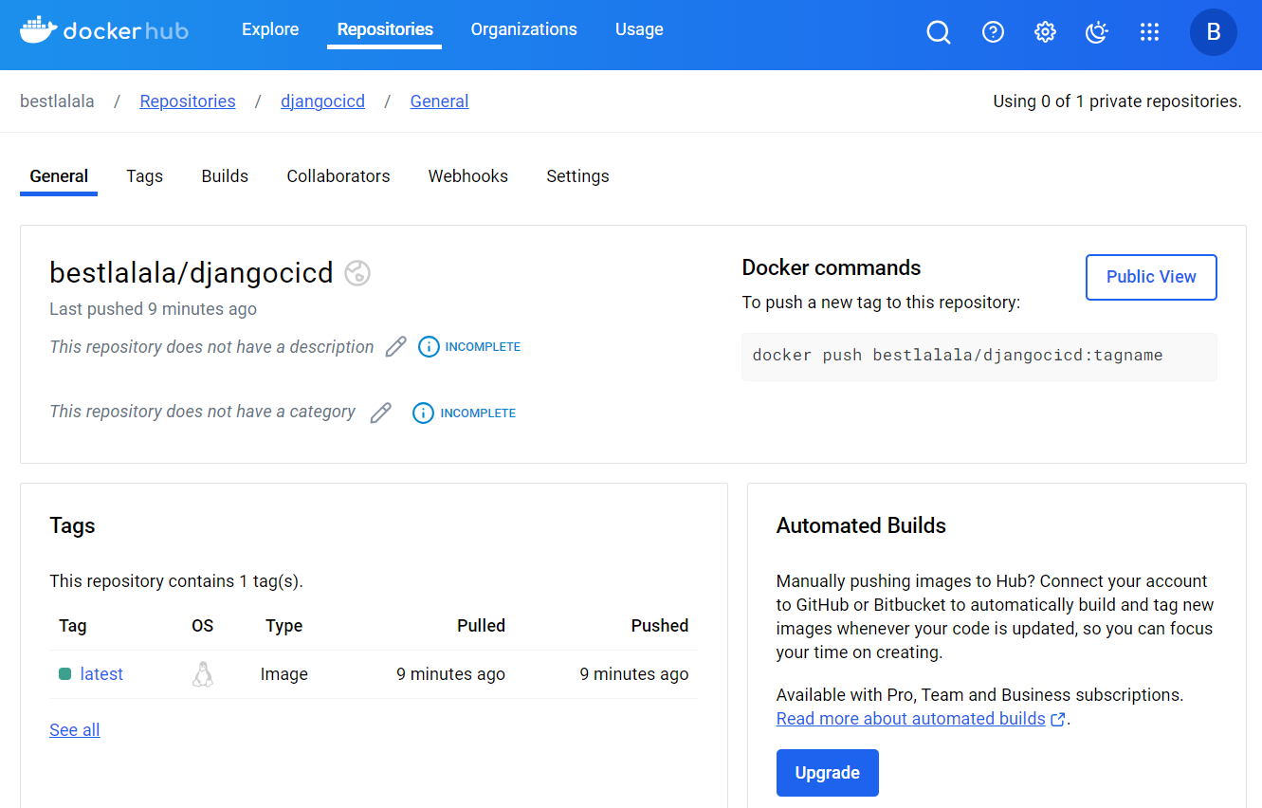Image resolution: width=1262 pixels, height=808 pixels.
Task: Edit the repository category pencil icon
Action: [381, 413]
